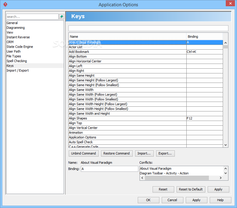The width and height of the screenshot is (237, 208).
Task: Select the Animation row
Action: pos(146,133)
